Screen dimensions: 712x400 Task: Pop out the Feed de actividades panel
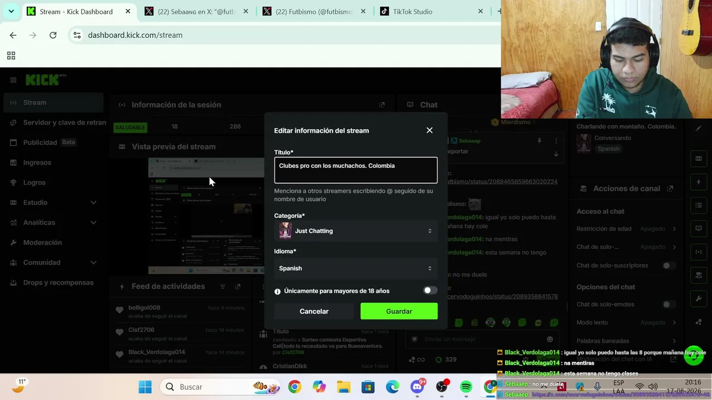pyautogui.click(x=238, y=287)
